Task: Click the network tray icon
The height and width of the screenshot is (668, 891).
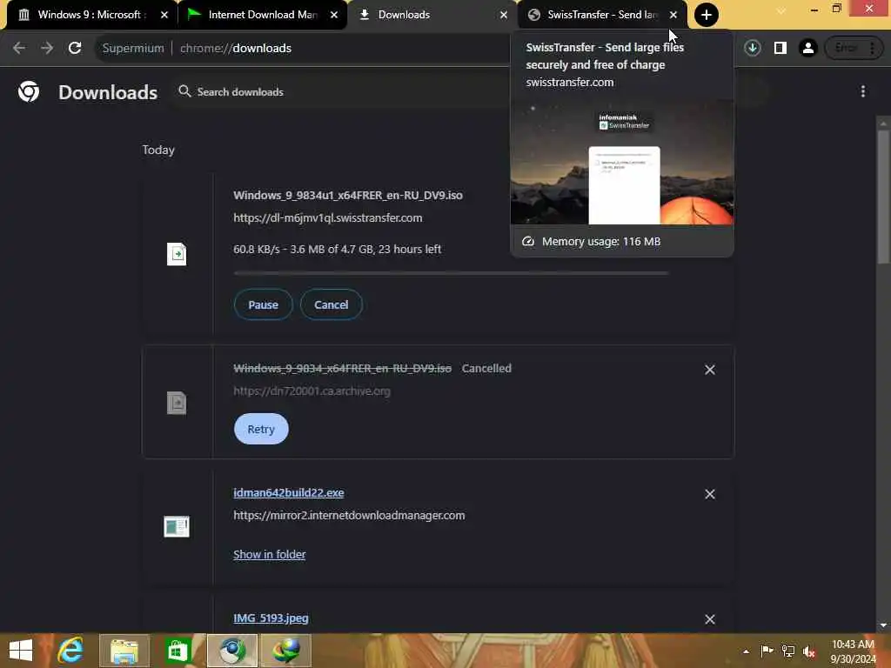Action: 788,651
